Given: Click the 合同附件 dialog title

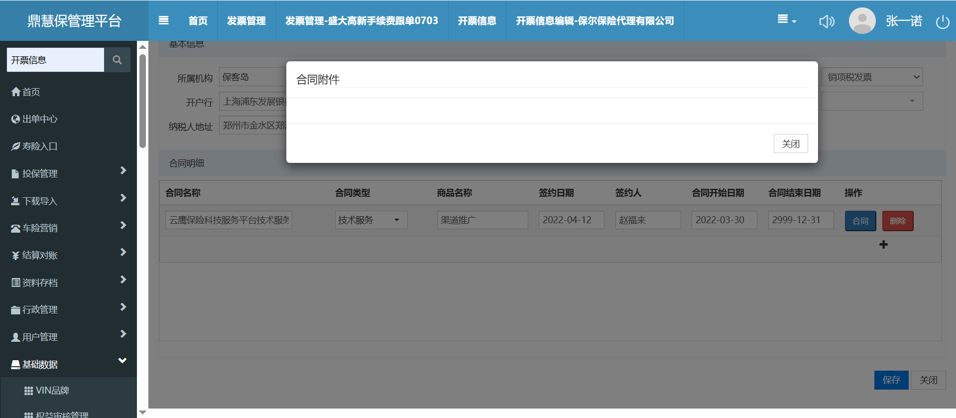Looking at the screenshot, I should (318, 80).
